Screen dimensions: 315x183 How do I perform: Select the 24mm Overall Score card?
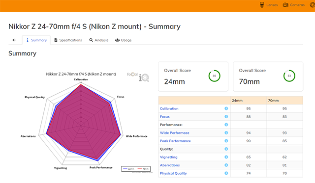coord(193,77)
